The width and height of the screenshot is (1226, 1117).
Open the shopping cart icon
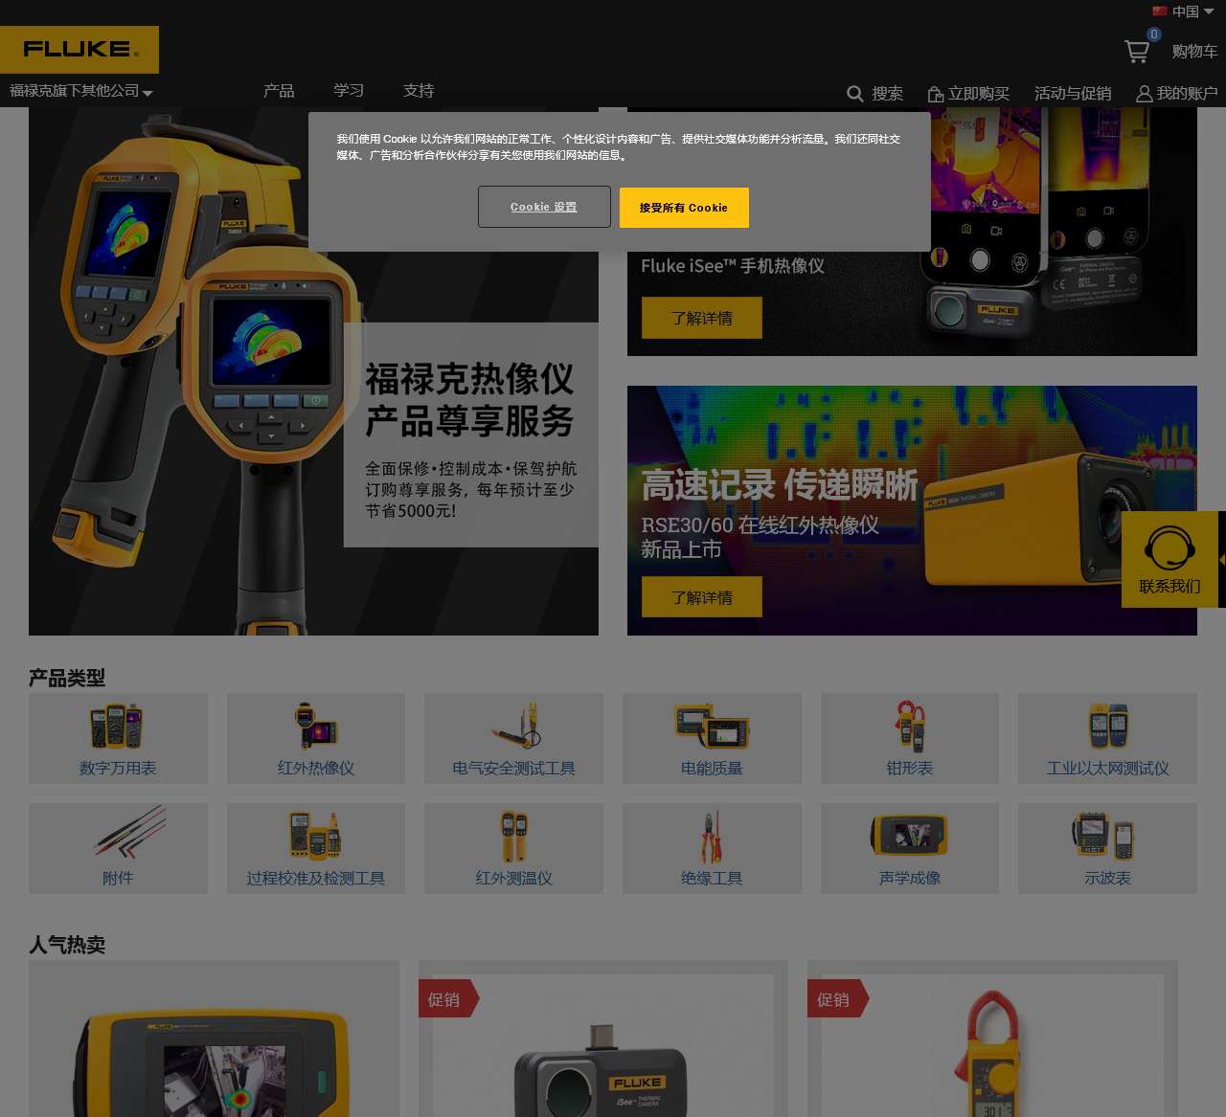(x=1137, y=52)
